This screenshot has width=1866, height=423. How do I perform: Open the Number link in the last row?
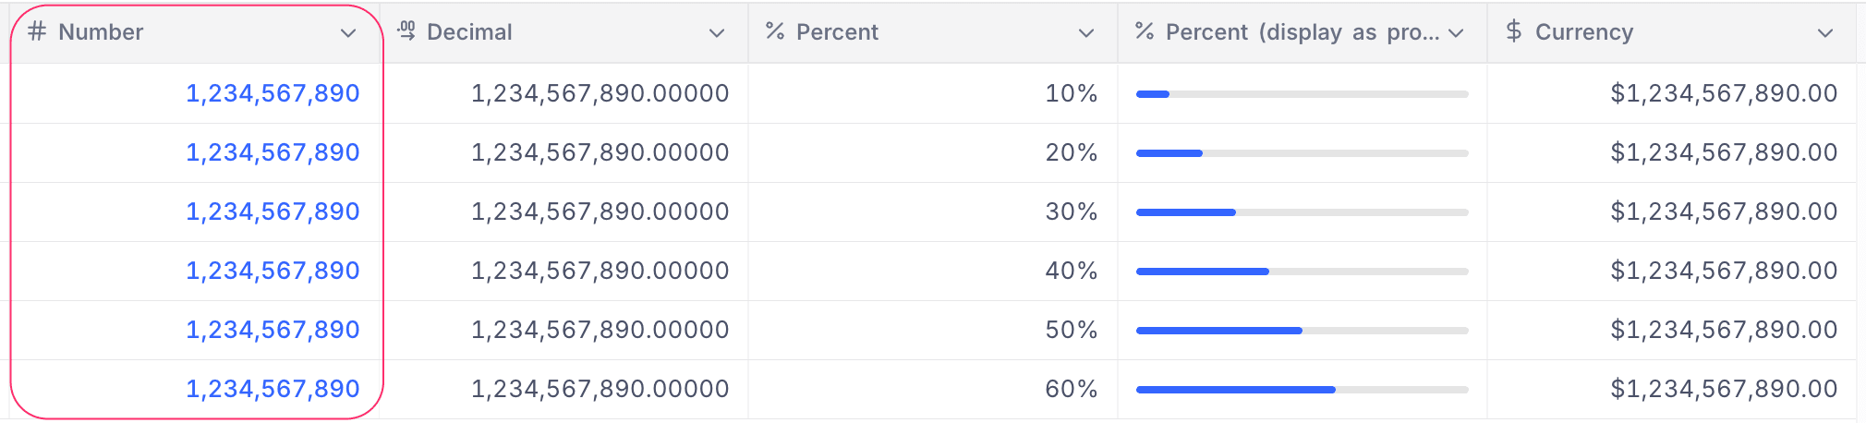[x=273, y=389]
